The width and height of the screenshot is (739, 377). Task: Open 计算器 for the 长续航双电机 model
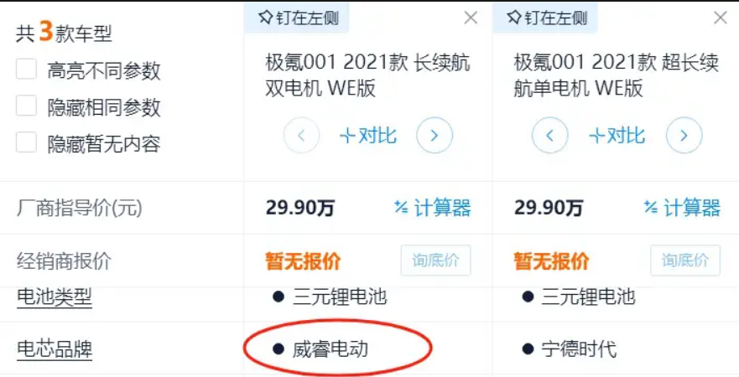click(x=433, y=208)
